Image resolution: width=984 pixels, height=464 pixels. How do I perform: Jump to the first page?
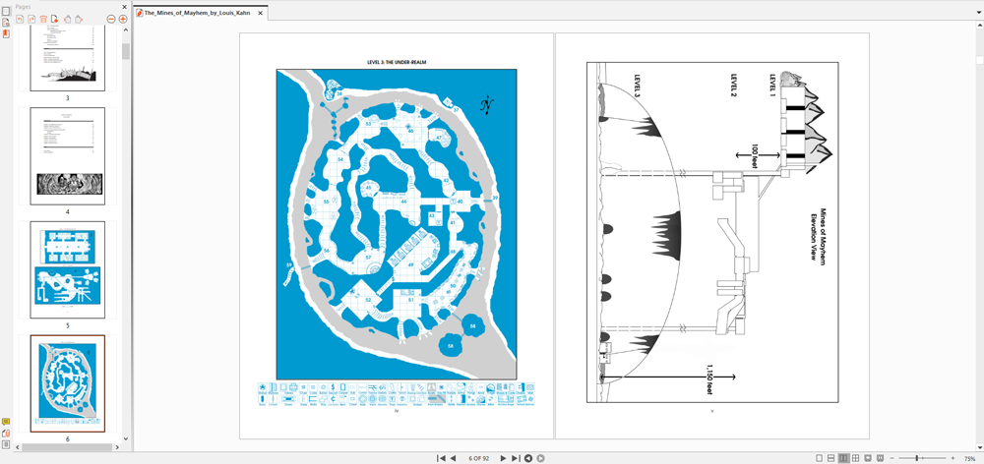point(442,458)
